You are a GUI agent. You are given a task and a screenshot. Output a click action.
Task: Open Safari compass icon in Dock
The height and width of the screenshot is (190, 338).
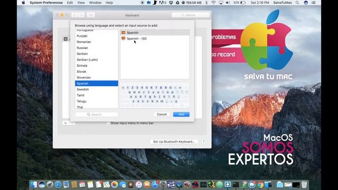[58, 185]
